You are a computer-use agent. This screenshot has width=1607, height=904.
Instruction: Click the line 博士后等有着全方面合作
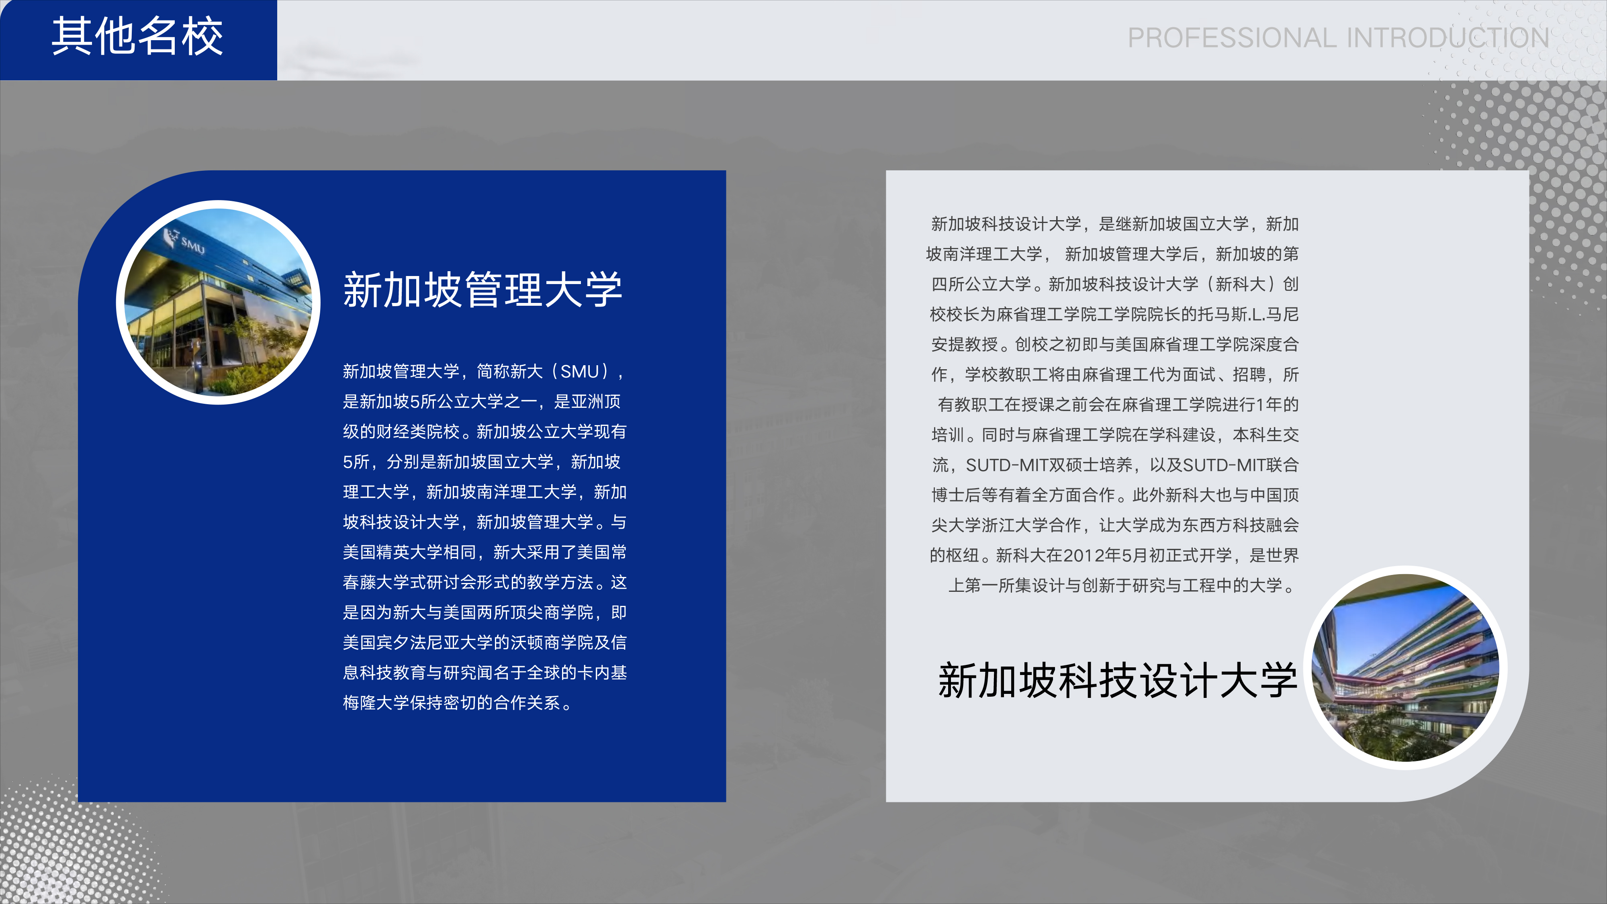tap(1115, 495)
